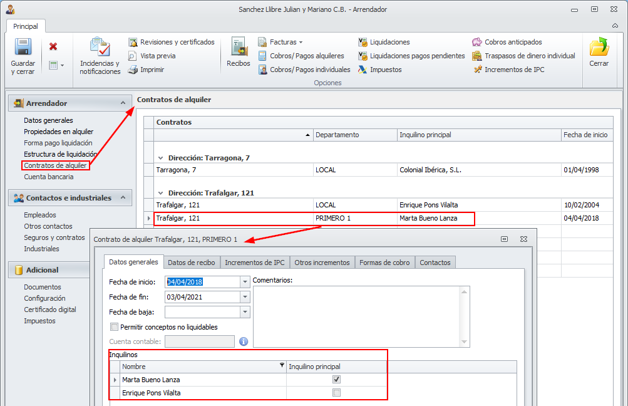Open the Otros incrementos tab

(322, 263)
